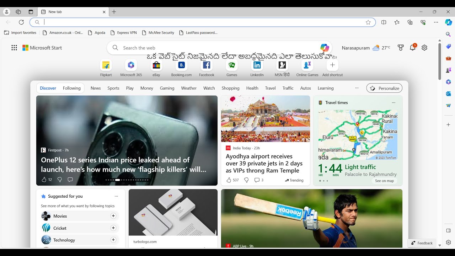Open the profile avatar icon
Viewport: 455px width, 256px height.
point(7,12)
